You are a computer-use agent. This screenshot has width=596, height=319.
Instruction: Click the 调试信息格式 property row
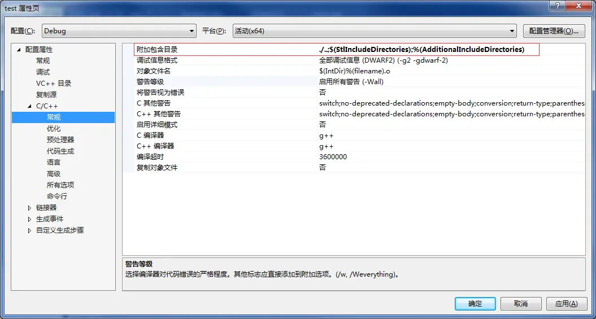pos(354,60)
